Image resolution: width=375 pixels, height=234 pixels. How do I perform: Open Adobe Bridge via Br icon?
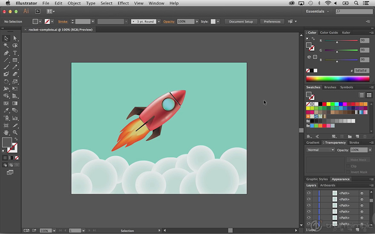click(37, 11)
